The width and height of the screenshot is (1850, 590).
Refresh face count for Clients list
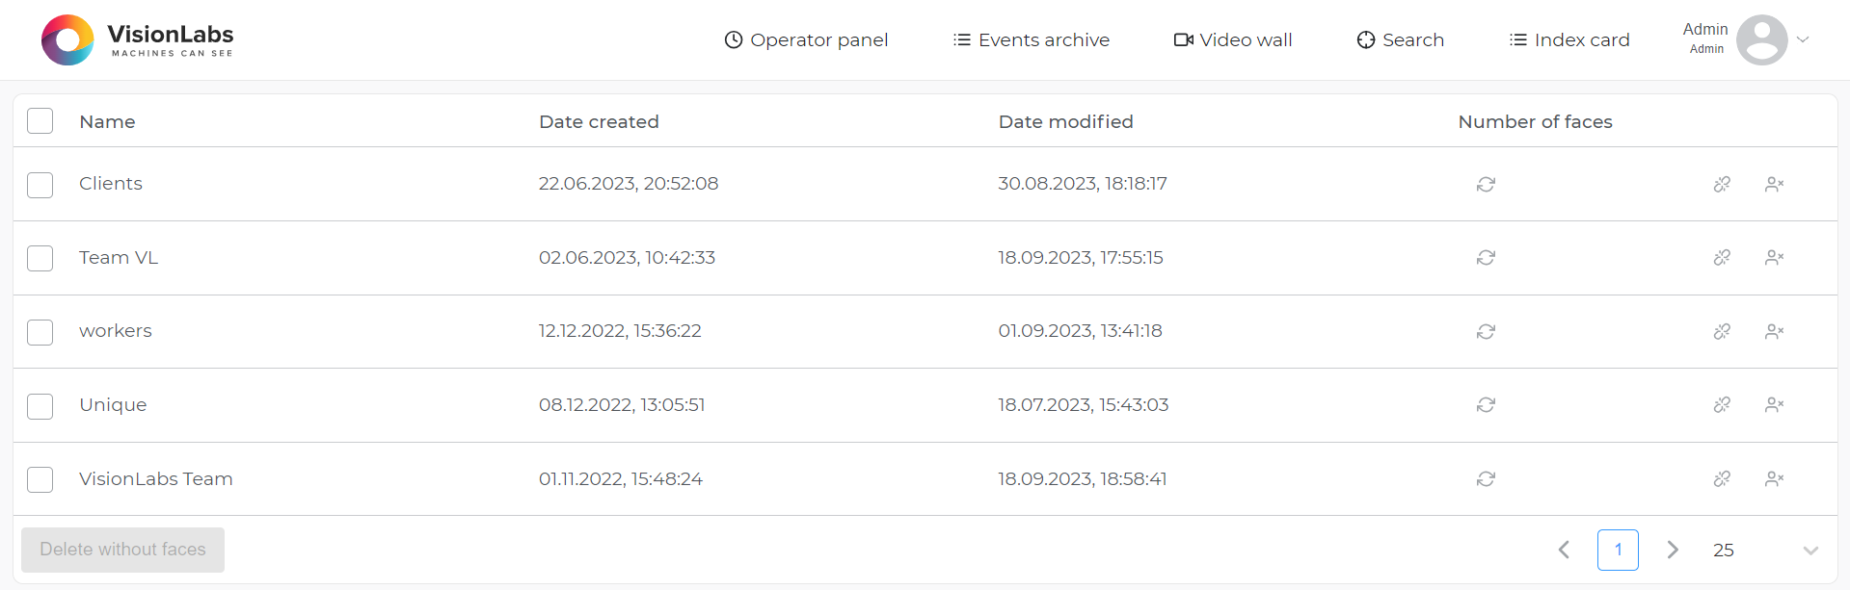pos(1486,184)
